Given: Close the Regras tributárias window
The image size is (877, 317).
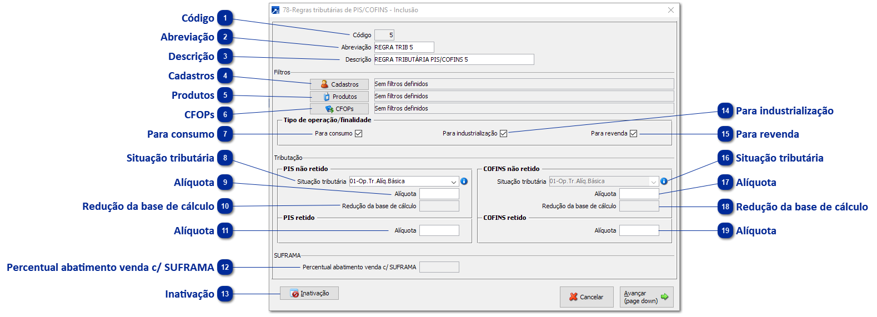Looking at the screenshot, I should [x=670, y=10].
